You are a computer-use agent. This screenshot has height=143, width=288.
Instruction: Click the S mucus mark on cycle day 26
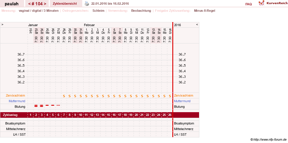[170, 96]
